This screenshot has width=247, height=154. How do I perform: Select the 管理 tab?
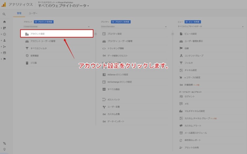point(19,13)
